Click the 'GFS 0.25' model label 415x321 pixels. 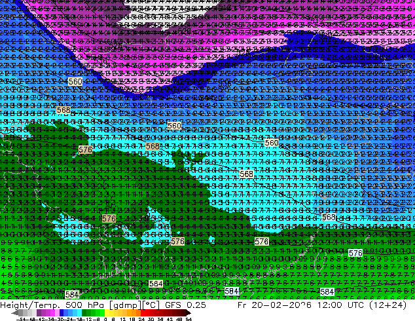pos(185,305)
